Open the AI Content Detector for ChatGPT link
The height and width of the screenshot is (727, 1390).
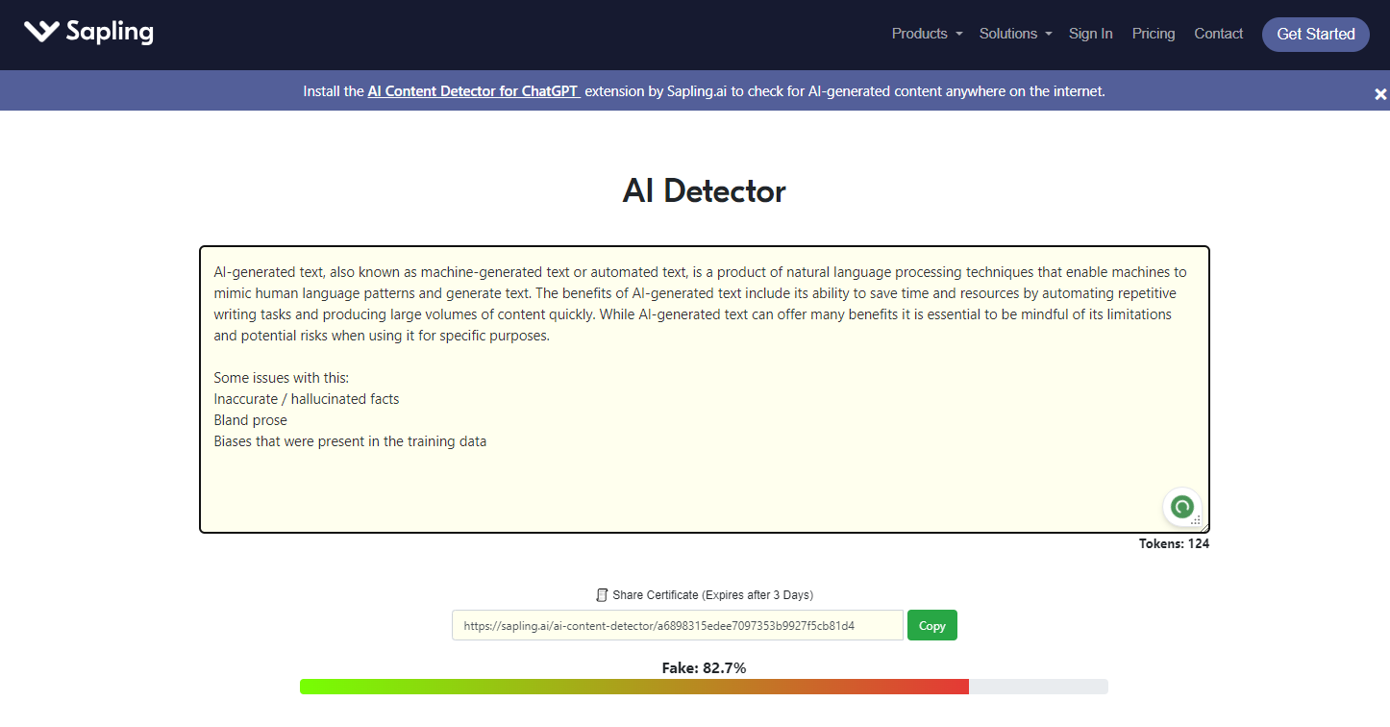(x=473, y=91)
